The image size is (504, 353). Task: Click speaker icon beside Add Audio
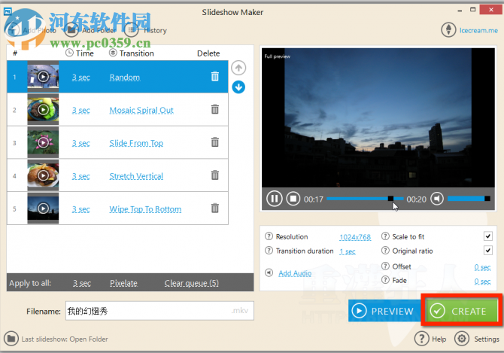269,272
